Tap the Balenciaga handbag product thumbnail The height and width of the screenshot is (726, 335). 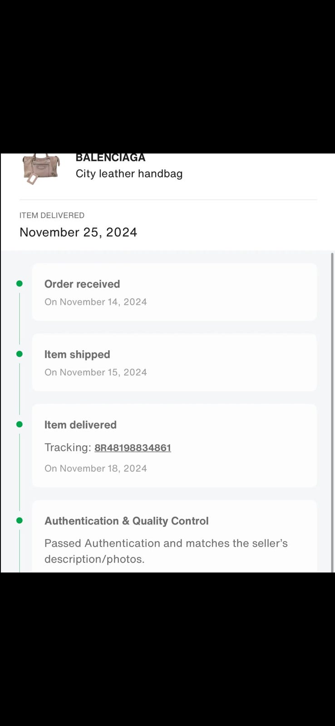coord(40,168)
